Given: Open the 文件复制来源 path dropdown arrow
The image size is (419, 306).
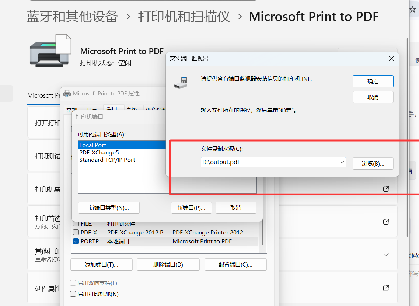Looking at the screenshot, I should [x=342, y=162].
